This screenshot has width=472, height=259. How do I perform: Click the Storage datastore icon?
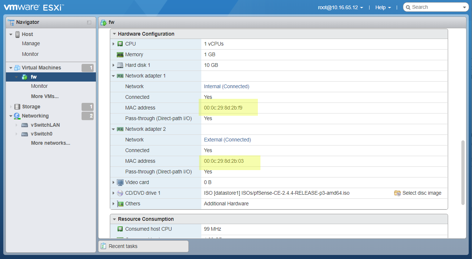pos(17,107)
